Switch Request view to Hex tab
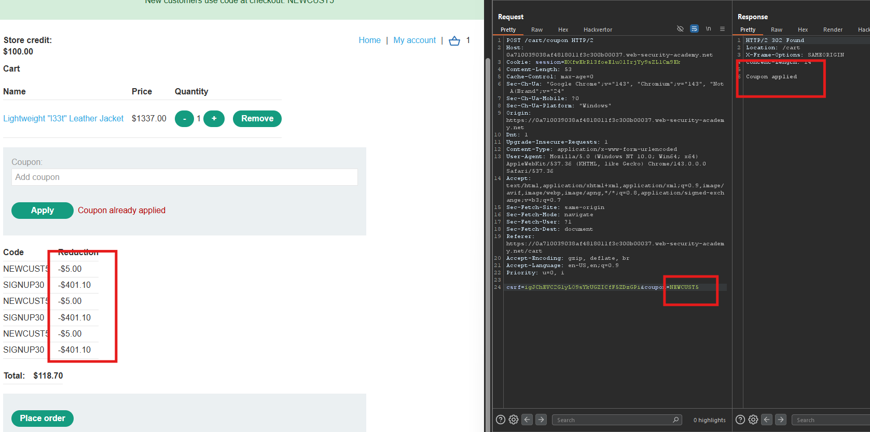 coord(563,30)
